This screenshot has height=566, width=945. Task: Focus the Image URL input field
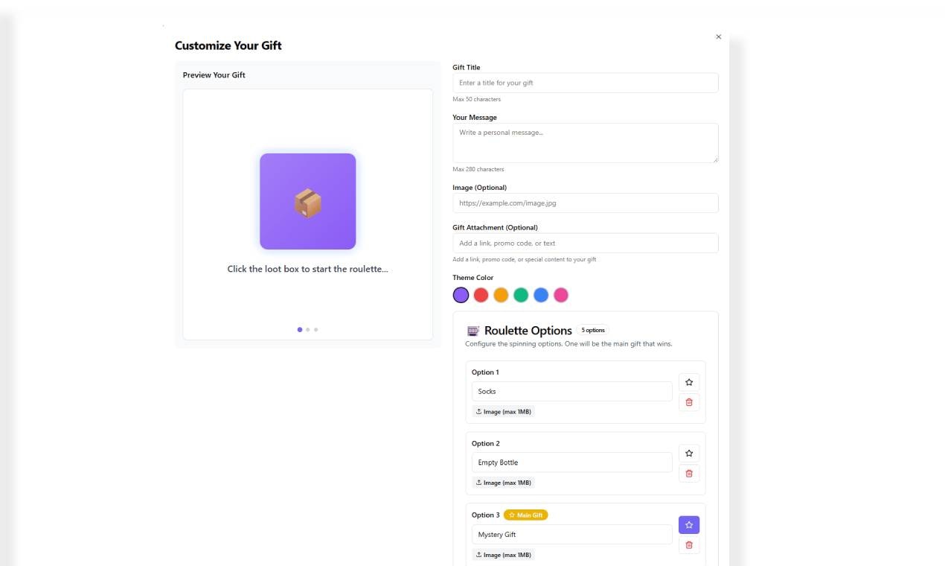tap(586, 203)
